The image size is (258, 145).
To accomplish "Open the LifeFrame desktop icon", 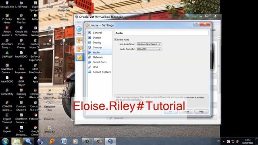I will (x=21, y=5).
